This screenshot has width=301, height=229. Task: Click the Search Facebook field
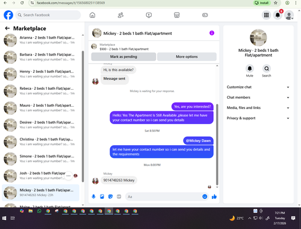(48, 15)
